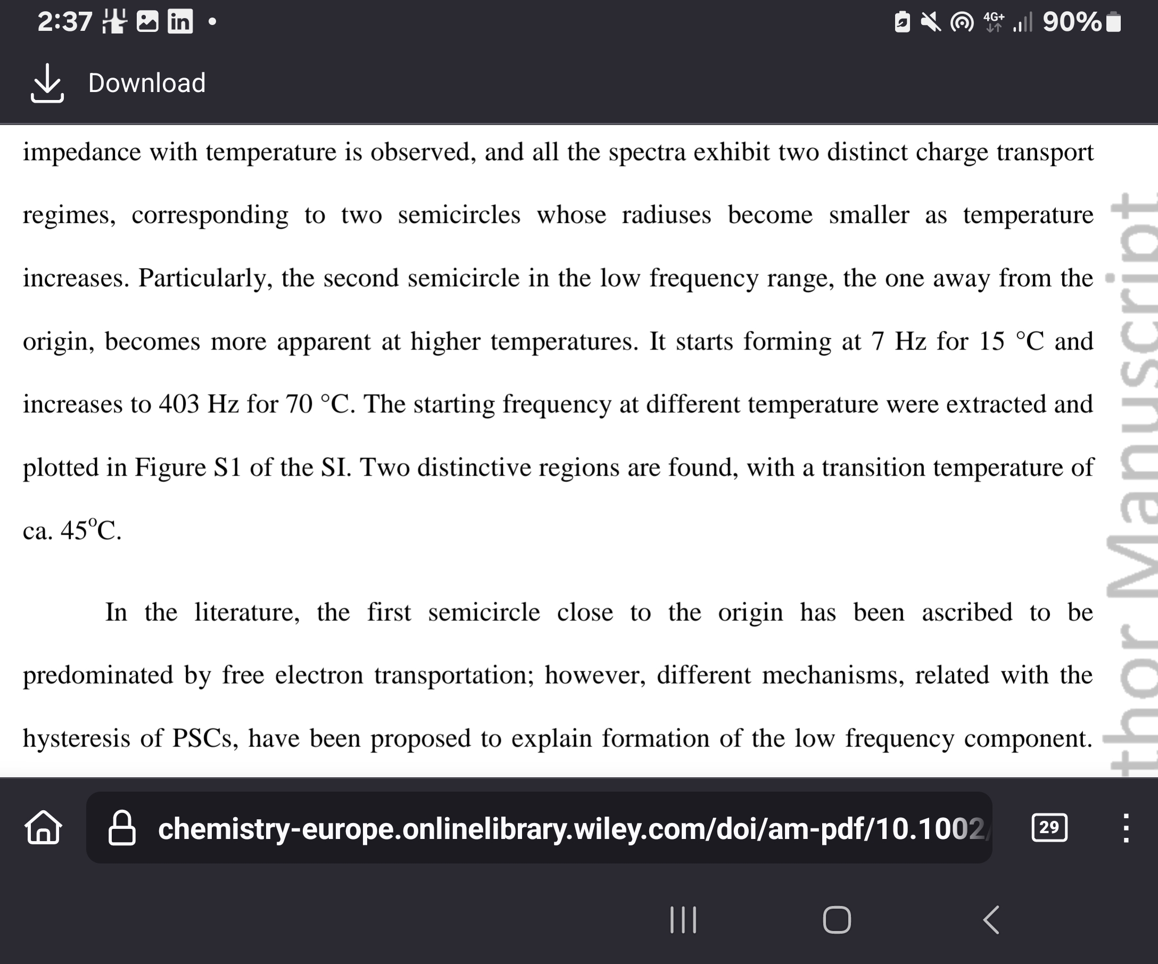
Task: Open the home page
Action: [46, 825]
